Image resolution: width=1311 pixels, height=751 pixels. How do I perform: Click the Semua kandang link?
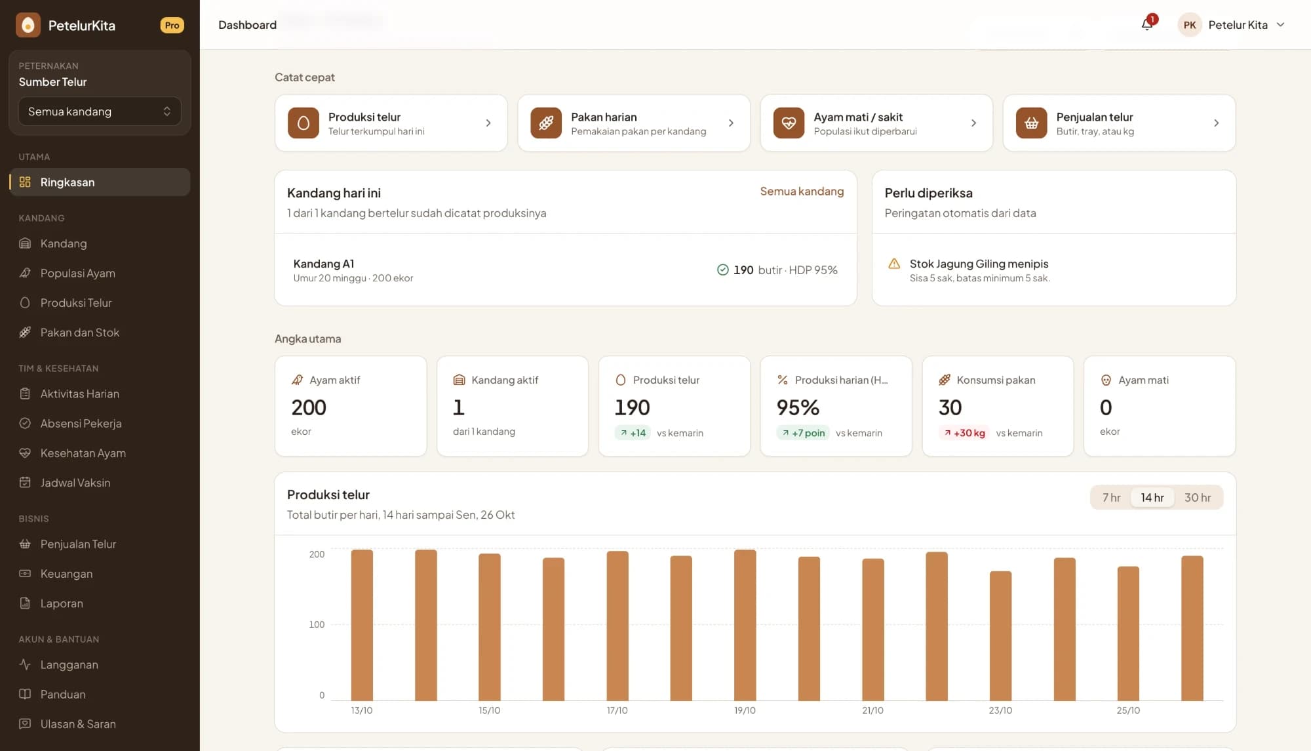click(802, 191)
